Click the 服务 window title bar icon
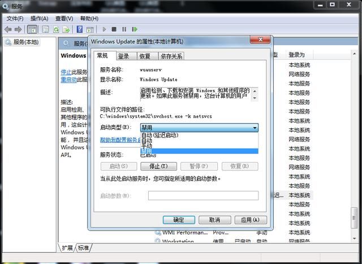 5,6
